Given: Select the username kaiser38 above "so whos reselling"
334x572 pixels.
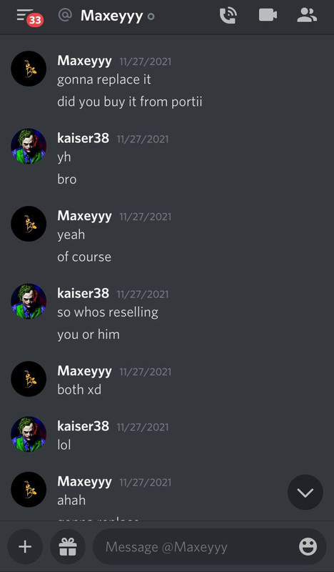Looking at the screenshot, I should click(83, 293).
